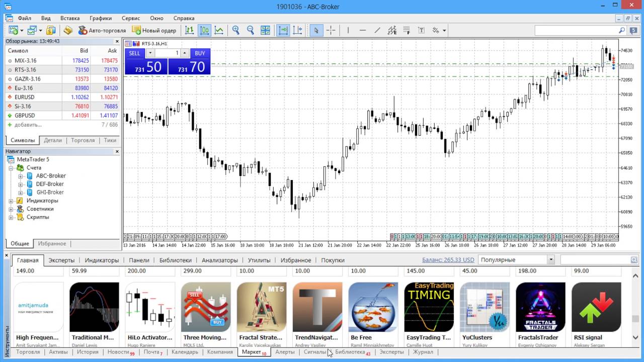Select the Fibonacci retracement tool
Screen dimensions: 644x362
pos(407,30)
